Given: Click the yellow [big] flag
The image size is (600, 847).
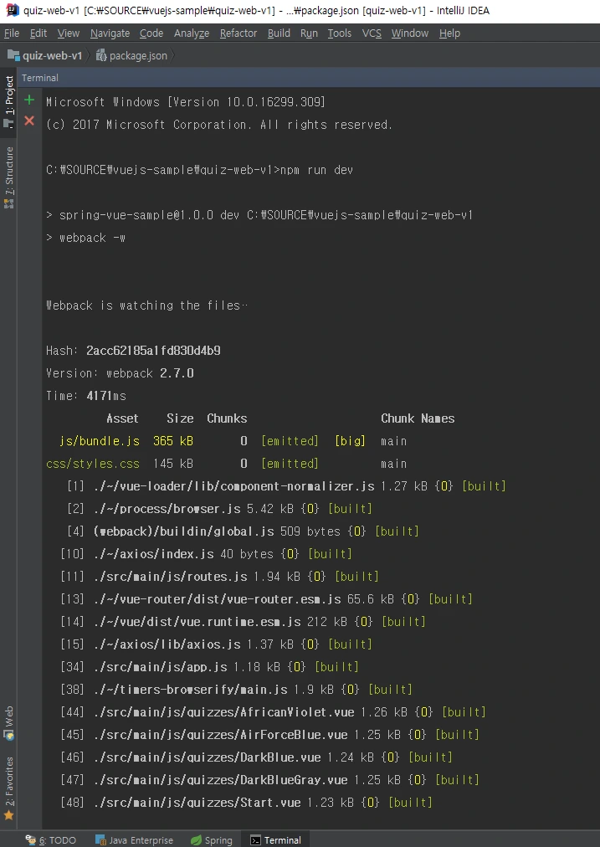Looking at the screenshot, I should coord(350,441).
